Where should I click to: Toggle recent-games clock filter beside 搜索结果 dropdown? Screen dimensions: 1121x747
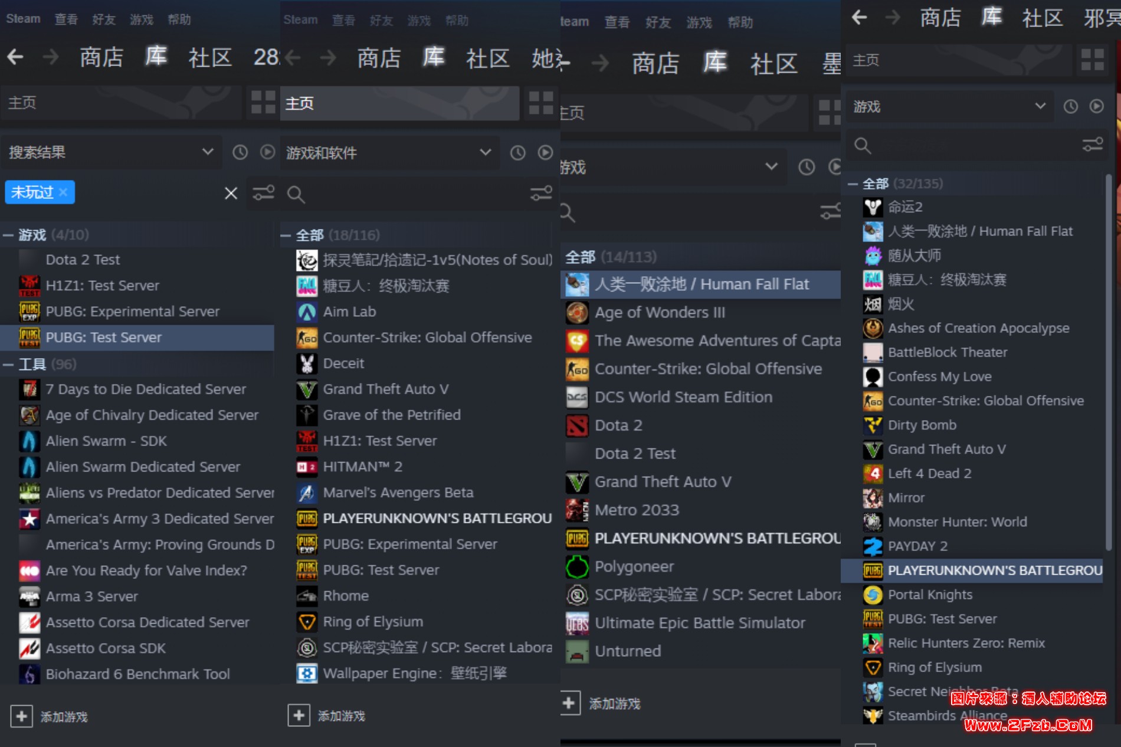[240, 152]
